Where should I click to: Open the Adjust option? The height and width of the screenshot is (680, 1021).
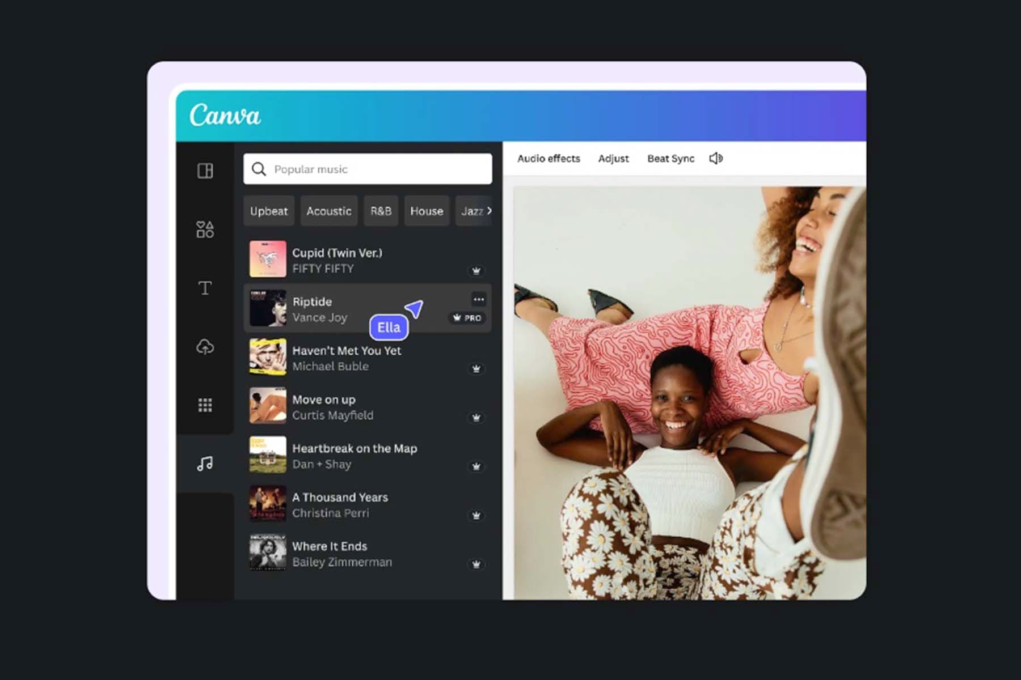point(613,159)
